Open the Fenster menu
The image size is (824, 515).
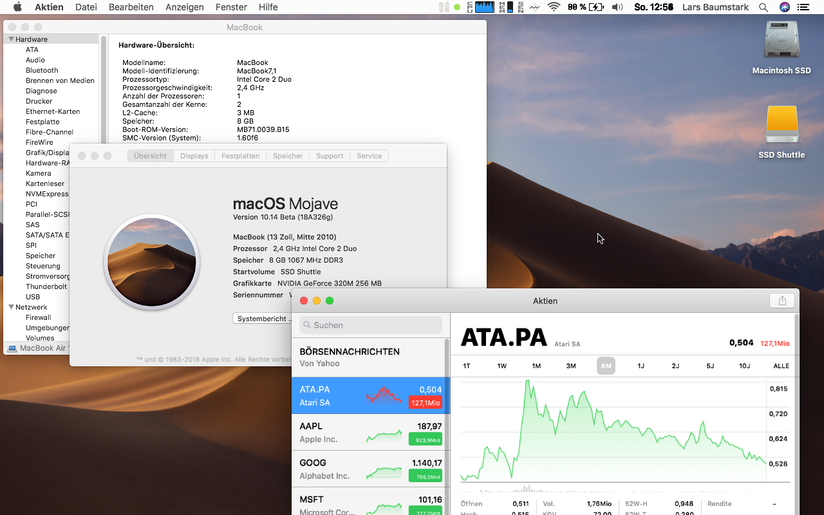click(231, 7)
